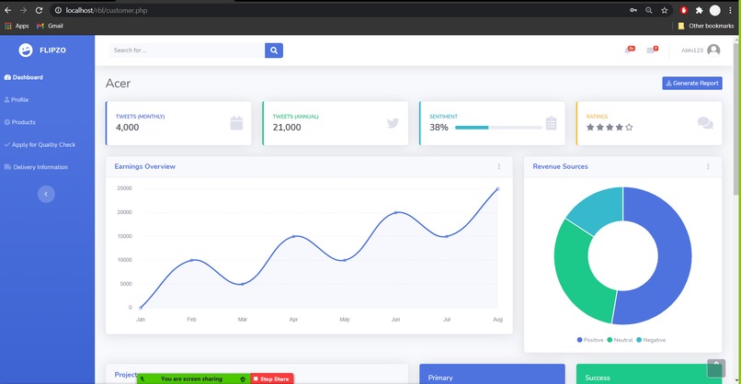Click the Generate Report button
Image resolution: width=741 pixels, height=384 pixels.
click(x=692, y=83)
